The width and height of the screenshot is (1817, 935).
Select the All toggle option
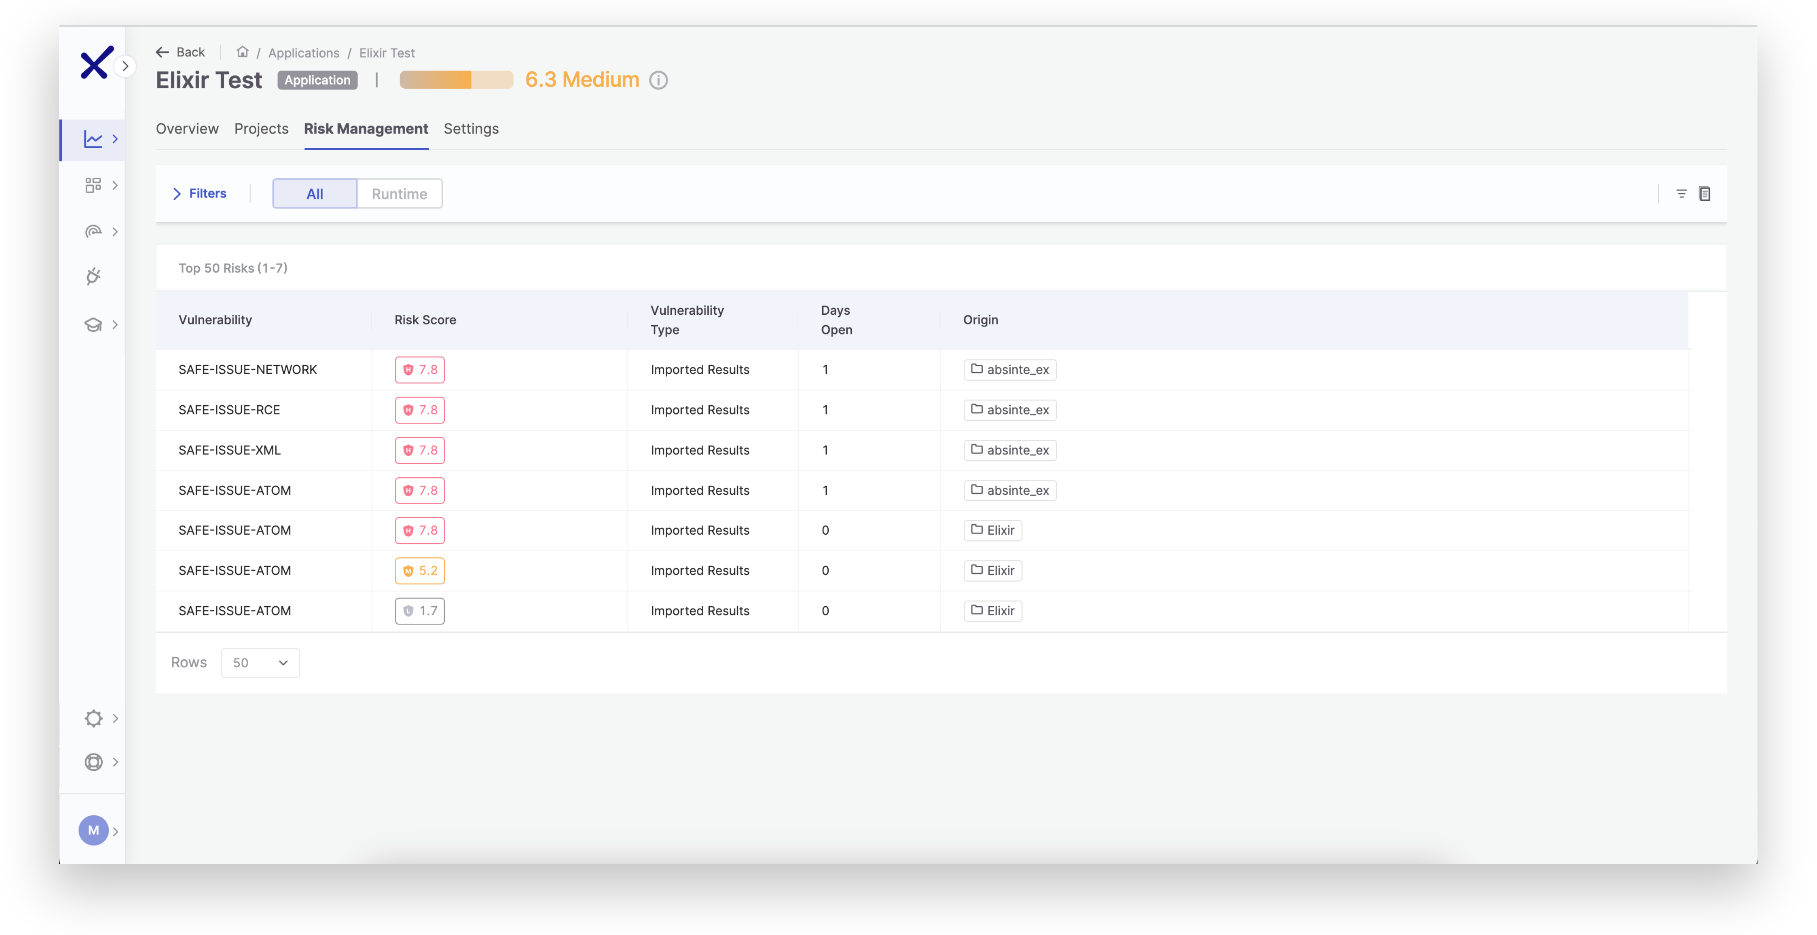point(315,194)
